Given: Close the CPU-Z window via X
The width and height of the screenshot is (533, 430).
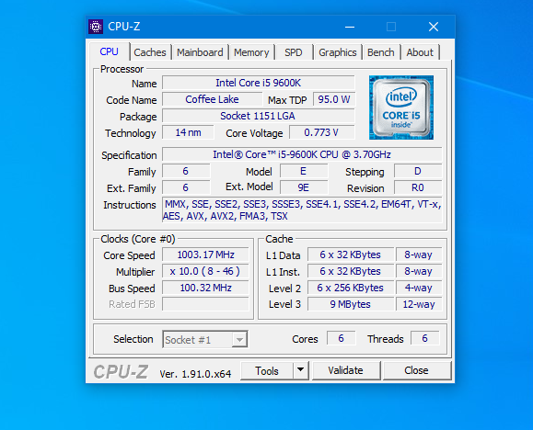Looking at the screenshot, I should [x=434, y=27].
